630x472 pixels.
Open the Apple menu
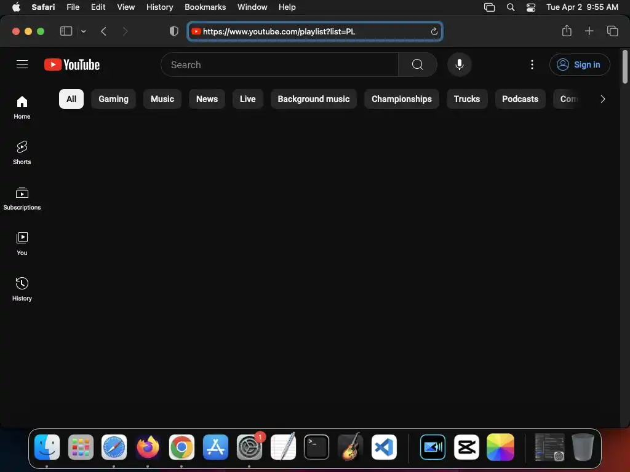coord(16,7)
